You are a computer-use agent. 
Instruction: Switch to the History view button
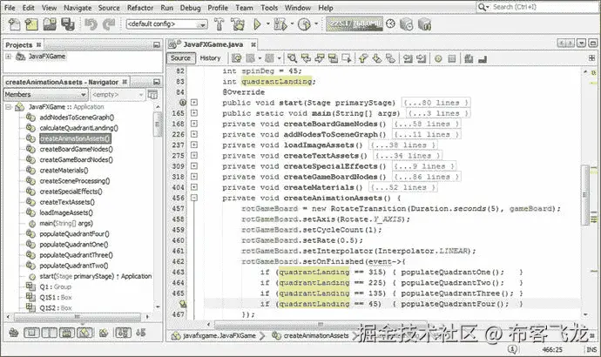[211, 57]
